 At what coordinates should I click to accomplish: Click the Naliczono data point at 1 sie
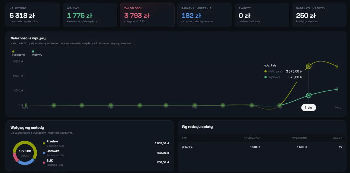click(309, 66)
